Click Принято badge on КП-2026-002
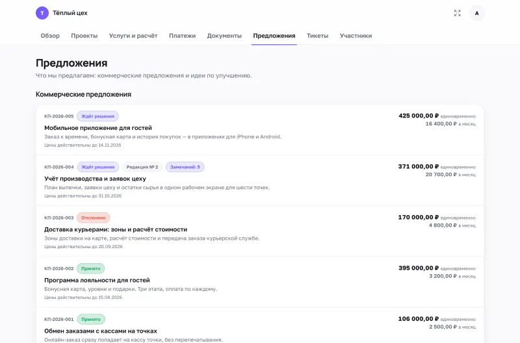 coord(91,268)
